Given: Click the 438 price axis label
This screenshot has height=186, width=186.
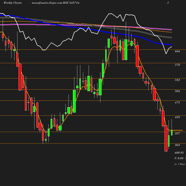Looking at the screenshot, I should [177, 117].
